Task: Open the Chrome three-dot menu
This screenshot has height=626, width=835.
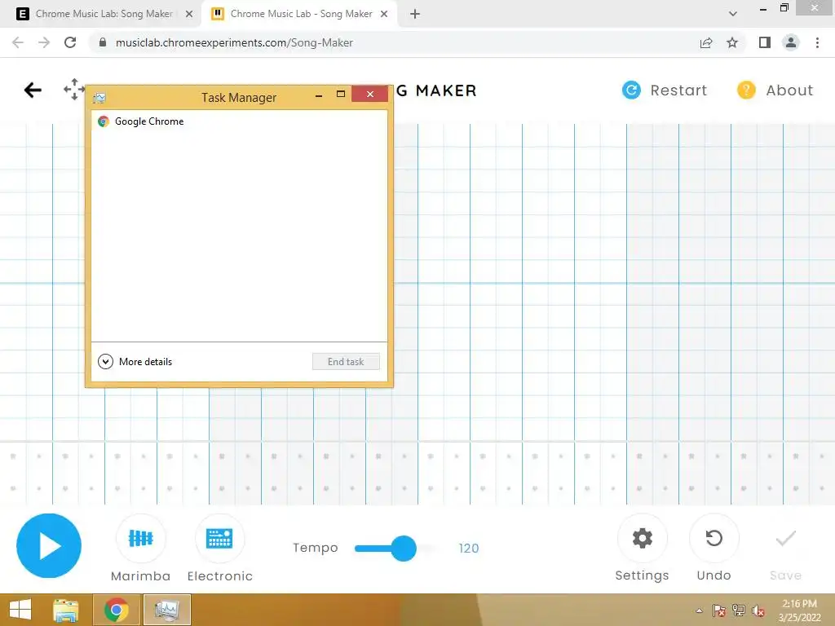Action: coord(817,42)
